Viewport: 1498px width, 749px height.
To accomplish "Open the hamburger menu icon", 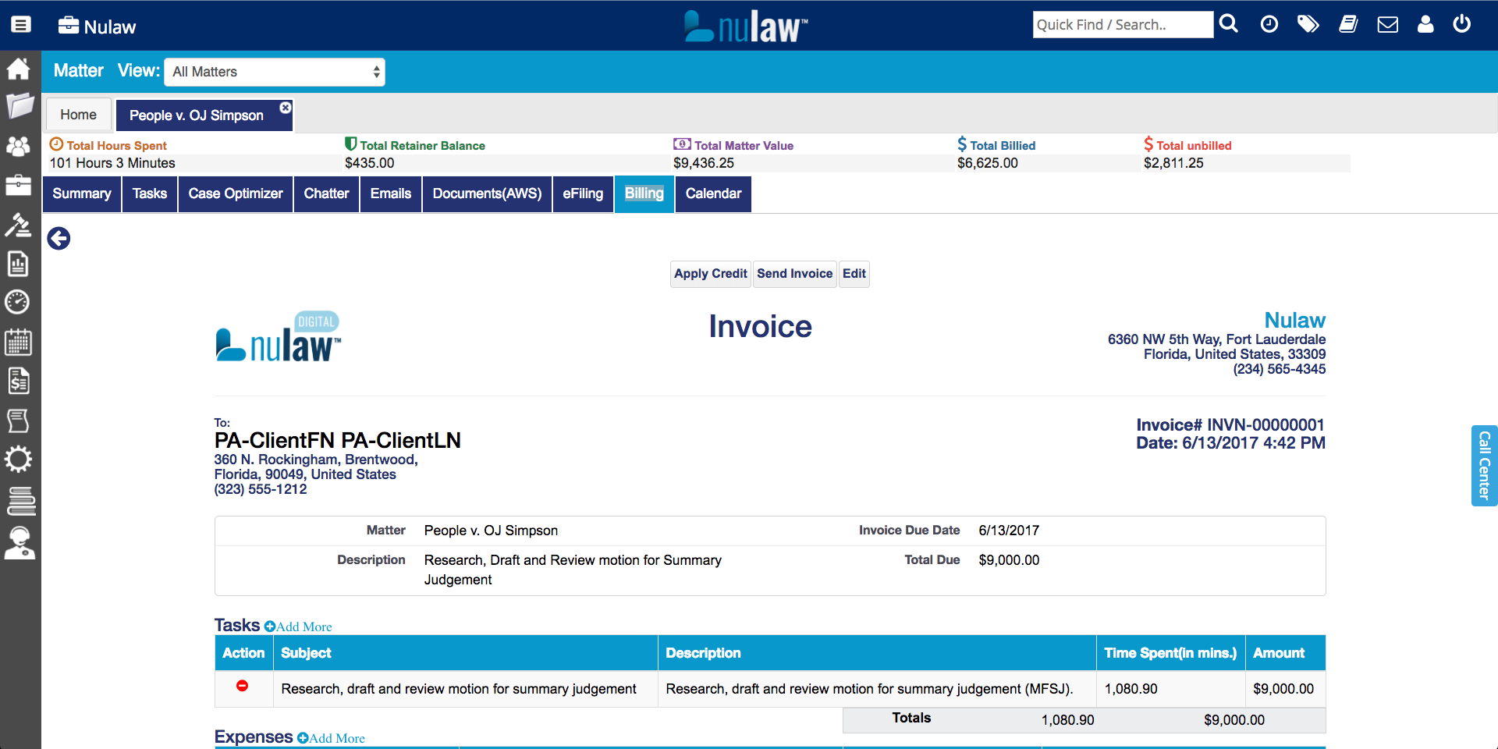I will click(21, 25).
